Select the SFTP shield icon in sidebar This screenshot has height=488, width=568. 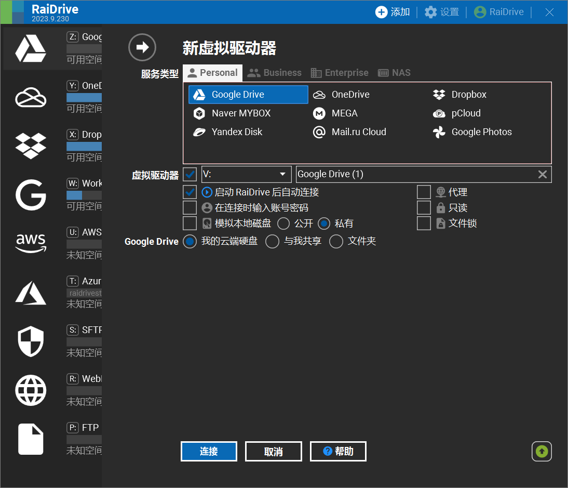point(31,341)
